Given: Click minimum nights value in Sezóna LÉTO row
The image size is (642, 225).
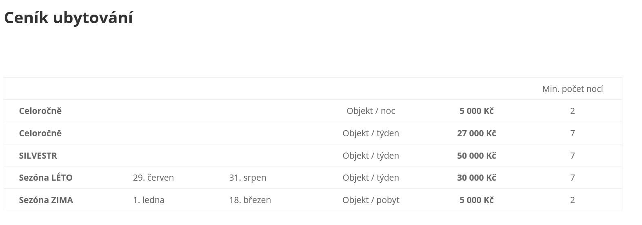Looking at the screenshot, I should [x=573, y=177].
